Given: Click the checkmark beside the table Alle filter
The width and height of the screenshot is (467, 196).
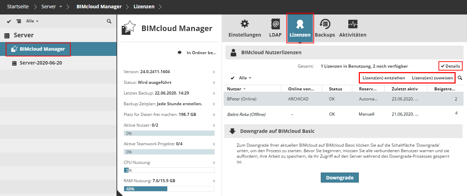Looking at the screenshot, I should 232,78.
